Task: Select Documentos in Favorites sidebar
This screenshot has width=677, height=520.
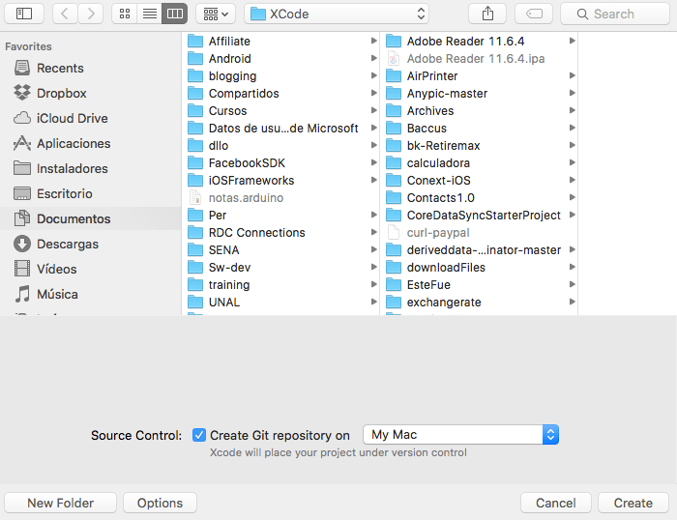Action: (74, 218)
